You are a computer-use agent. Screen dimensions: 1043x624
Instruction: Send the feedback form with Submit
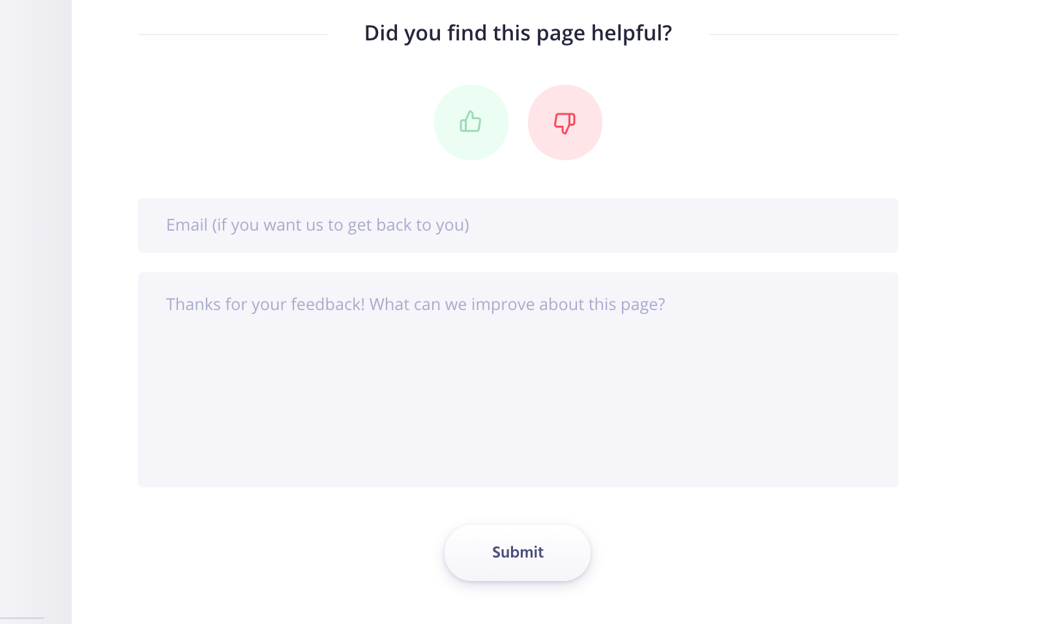(518, 552)
